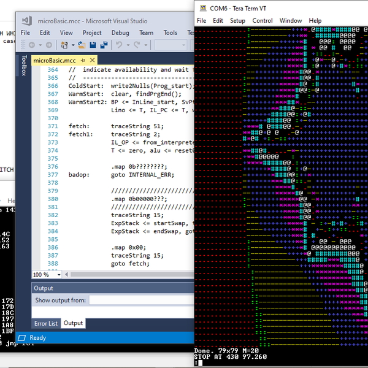Open the Help menu in Tera Term
The image size is (368, 368).
point(315,21)
